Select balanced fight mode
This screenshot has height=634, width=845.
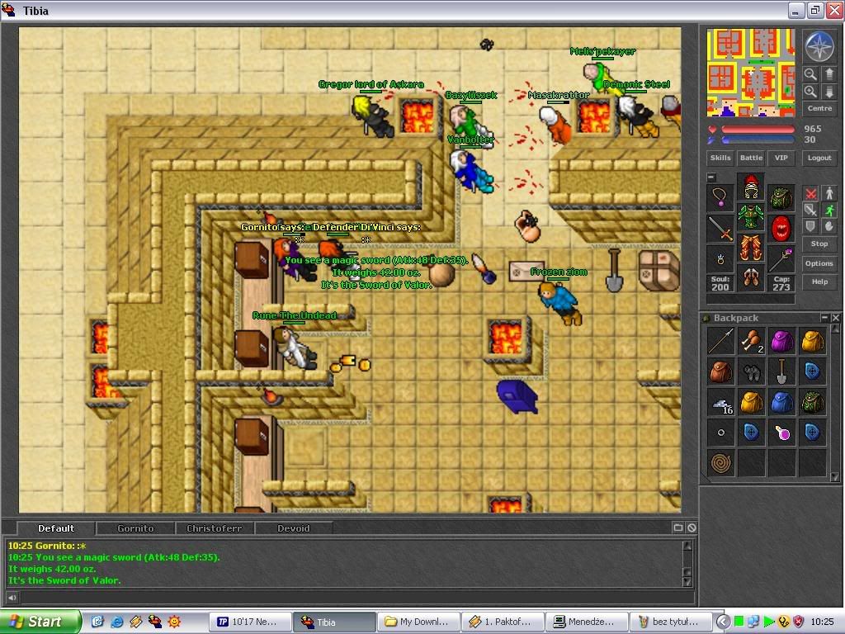pos(810,211)
